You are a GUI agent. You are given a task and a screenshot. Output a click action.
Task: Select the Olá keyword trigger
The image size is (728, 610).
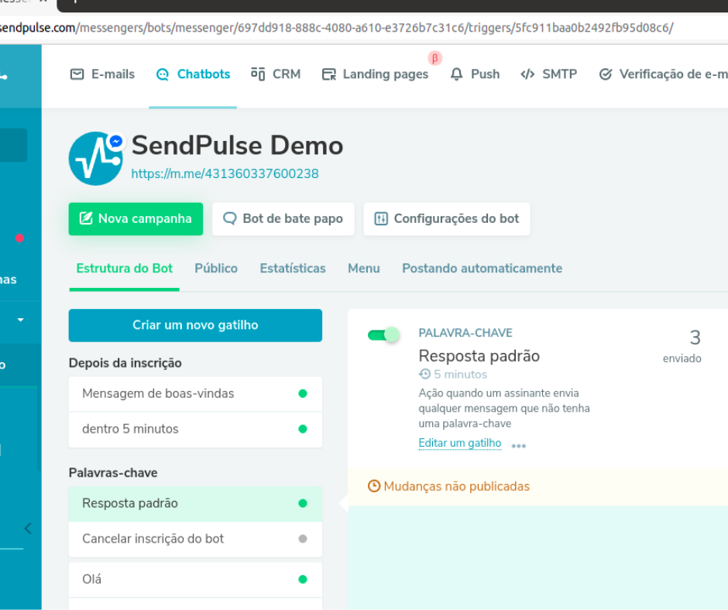[x=195, y=579]
